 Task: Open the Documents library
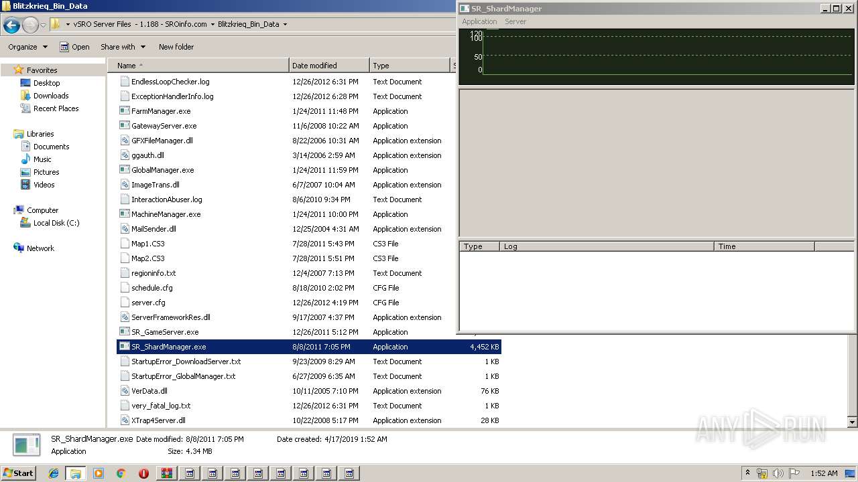click(51, 147)
